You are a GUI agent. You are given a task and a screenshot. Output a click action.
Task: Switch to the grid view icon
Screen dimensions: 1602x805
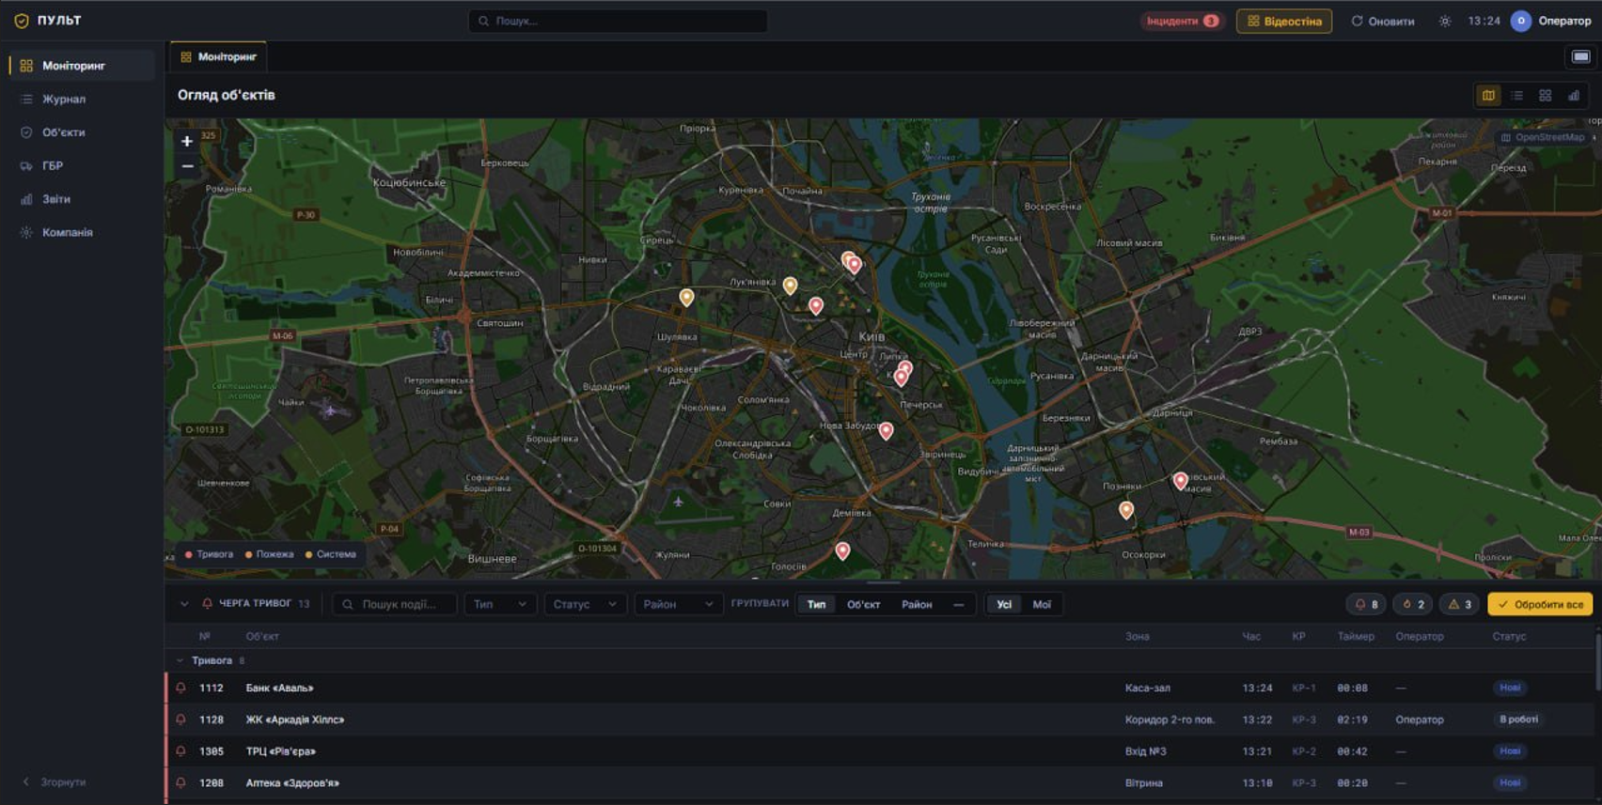(1545, 96)
